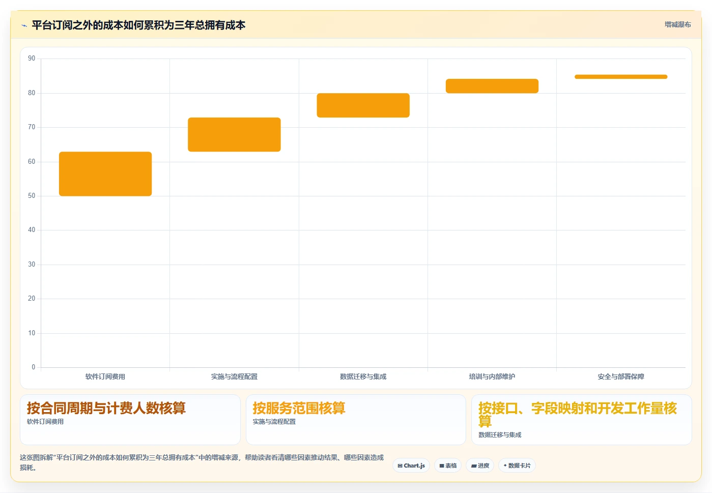This screenshot has height=493, width=712.
Task: Click the chart title 平台订阅之外的成本
Action: click(x=138, y=25)
